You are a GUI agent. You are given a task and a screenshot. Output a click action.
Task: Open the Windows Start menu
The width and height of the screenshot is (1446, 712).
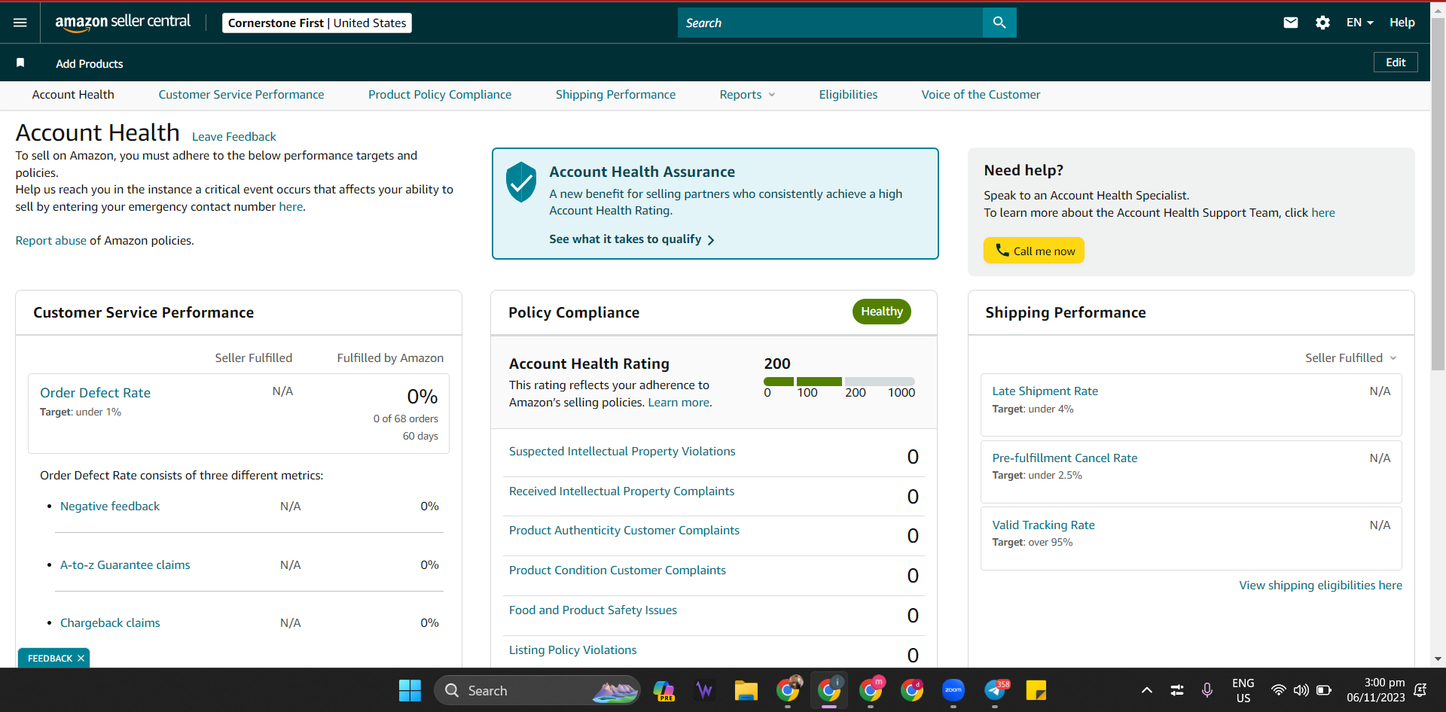click(410, 690)
